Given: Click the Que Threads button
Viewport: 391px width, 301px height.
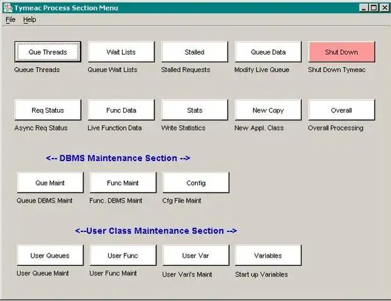Looking at the screenshot, I should [48, 52].
